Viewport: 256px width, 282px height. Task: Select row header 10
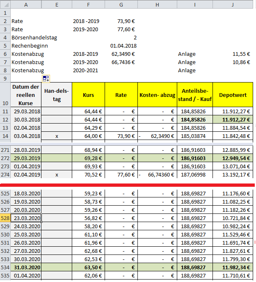point(5,95)
